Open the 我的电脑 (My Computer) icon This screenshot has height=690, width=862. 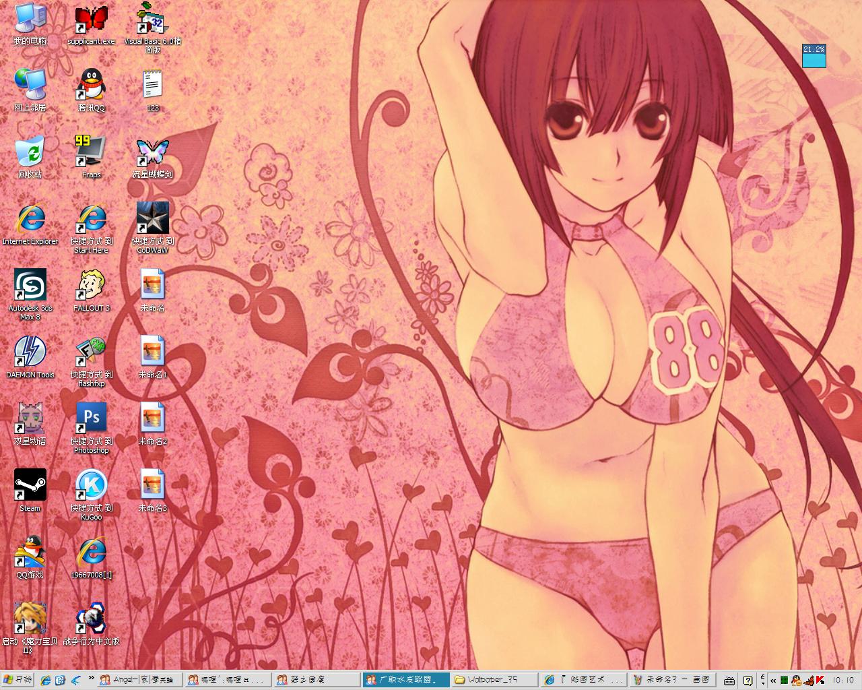(30, 25)
